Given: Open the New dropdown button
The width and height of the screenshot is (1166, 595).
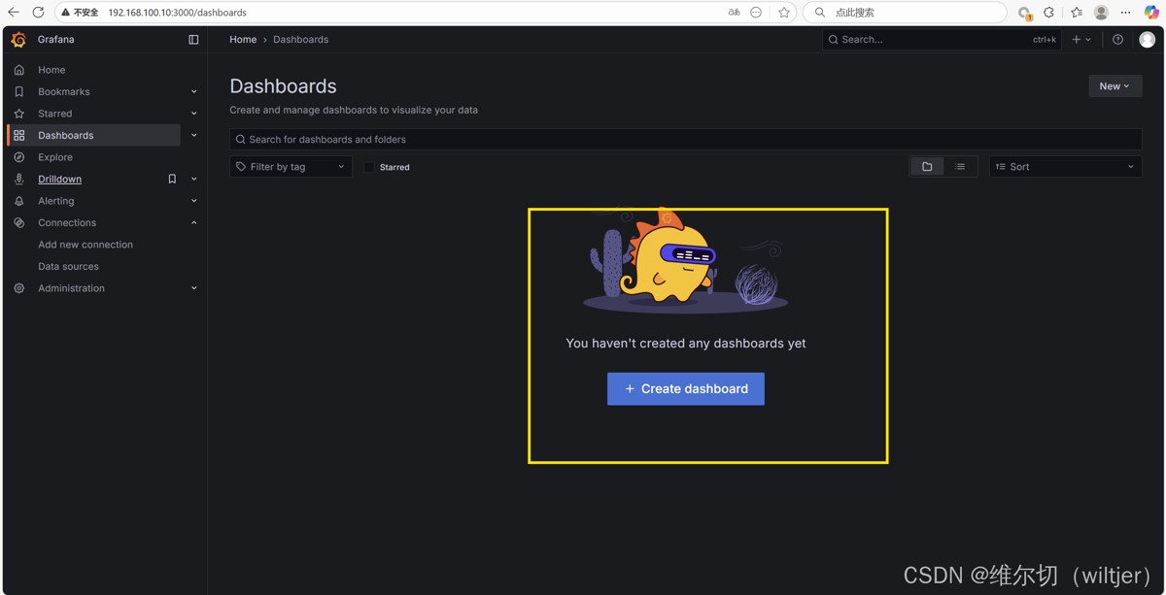Looking at the screenshot, I should pyautogui.click(x=1115, y=86).
